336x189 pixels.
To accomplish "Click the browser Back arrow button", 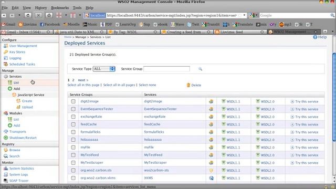I will [4, 15].
